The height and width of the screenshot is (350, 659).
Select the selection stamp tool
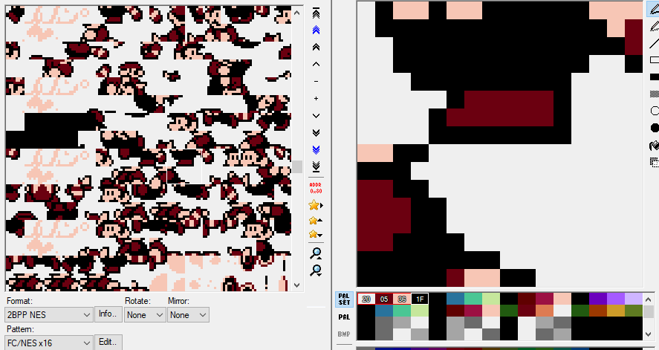click(x=654, y=162)
